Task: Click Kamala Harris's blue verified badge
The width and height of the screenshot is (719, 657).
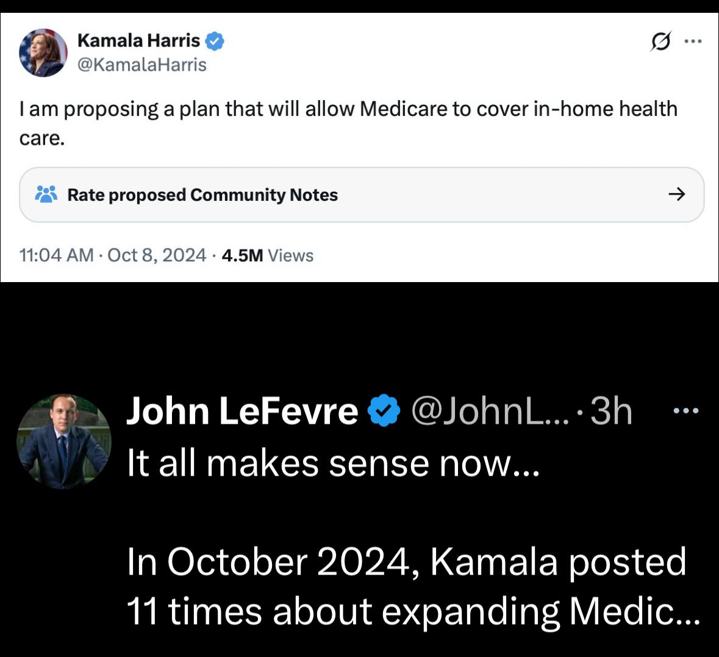Action: coord(215,41)
